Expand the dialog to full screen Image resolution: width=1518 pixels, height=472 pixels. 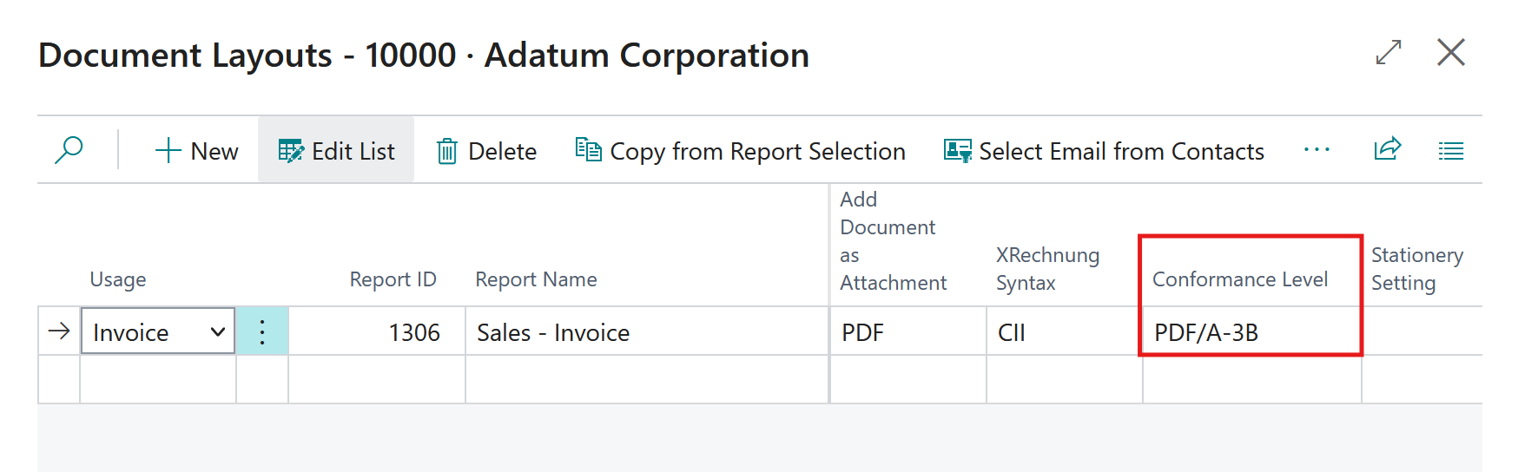coord(1389,53)
